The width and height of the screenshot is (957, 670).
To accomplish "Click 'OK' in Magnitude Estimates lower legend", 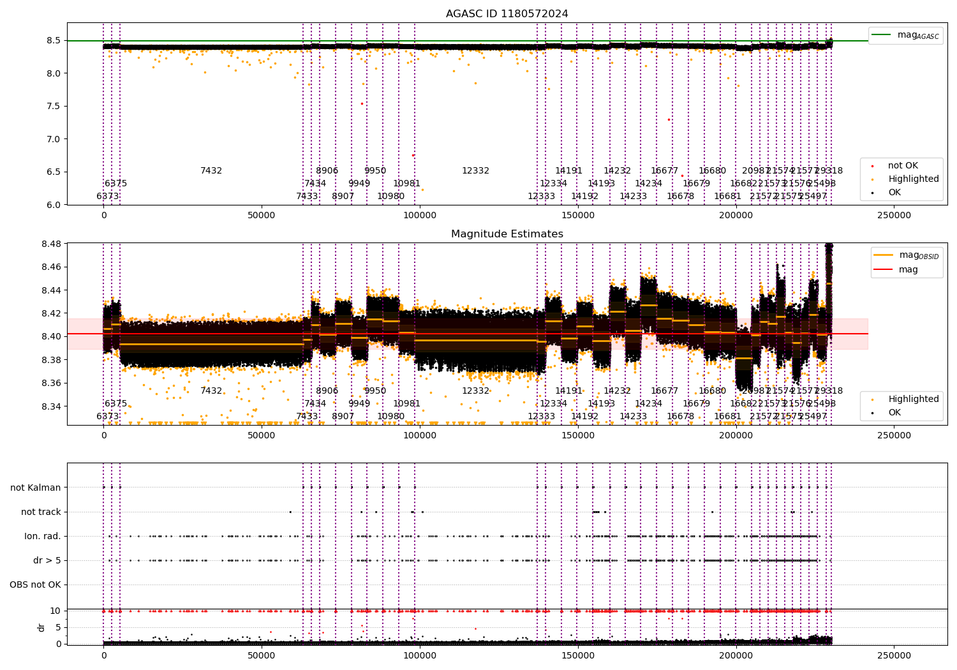I will point(886,413).
